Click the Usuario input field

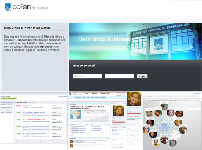(88, 76)
